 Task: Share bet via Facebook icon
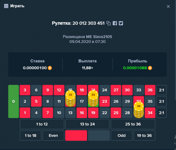(115, 23)
